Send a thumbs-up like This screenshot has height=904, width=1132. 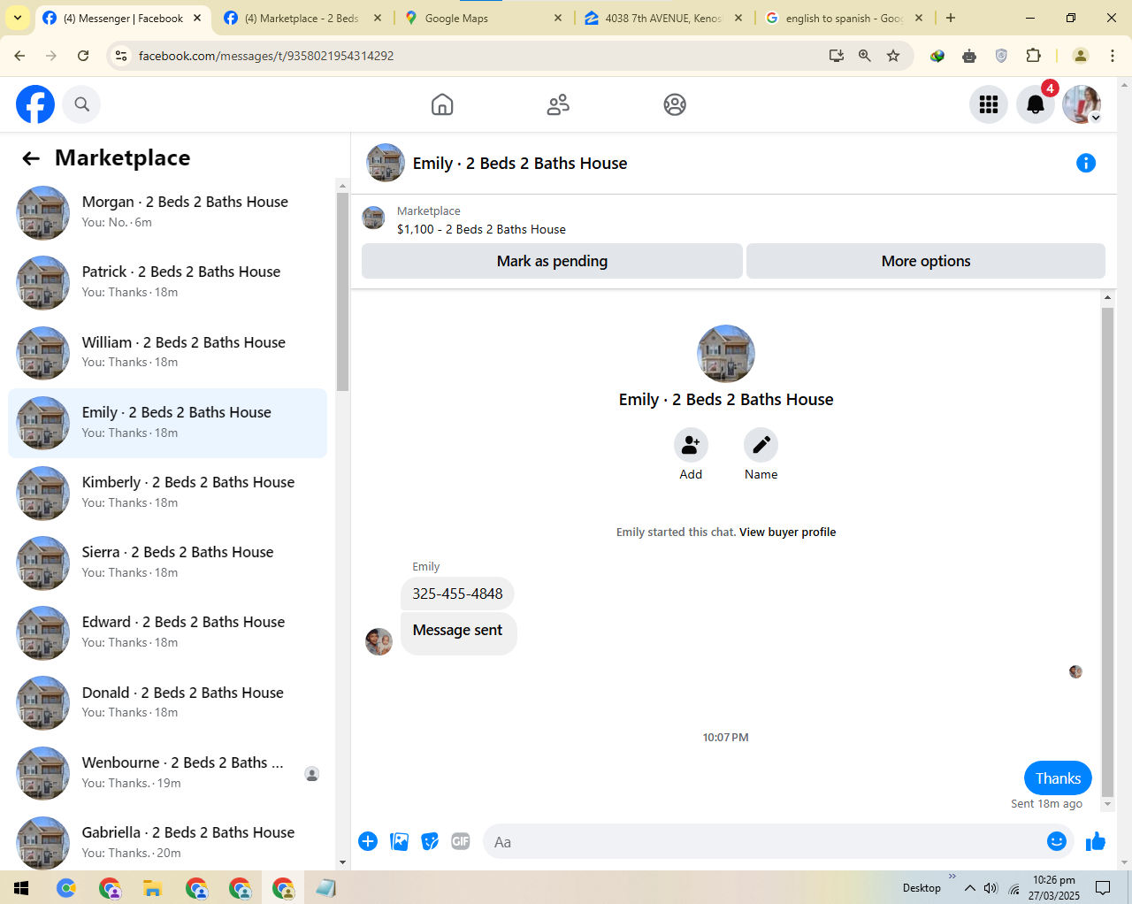tap(1096, 841)
